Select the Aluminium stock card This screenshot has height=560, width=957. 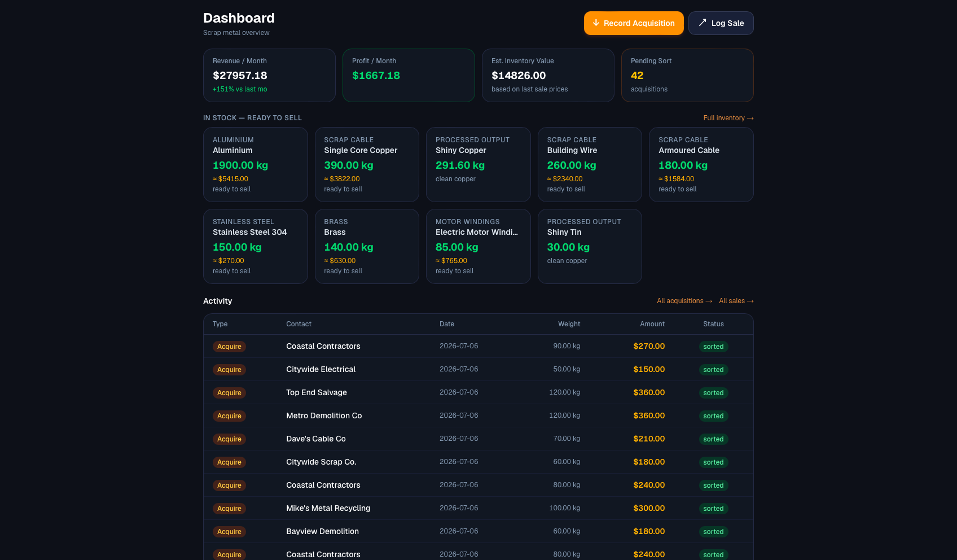[x=256, y=164]
